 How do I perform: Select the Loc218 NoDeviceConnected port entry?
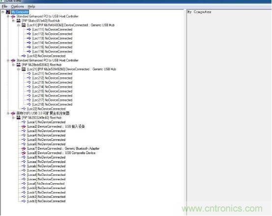[x=52, y=104]
